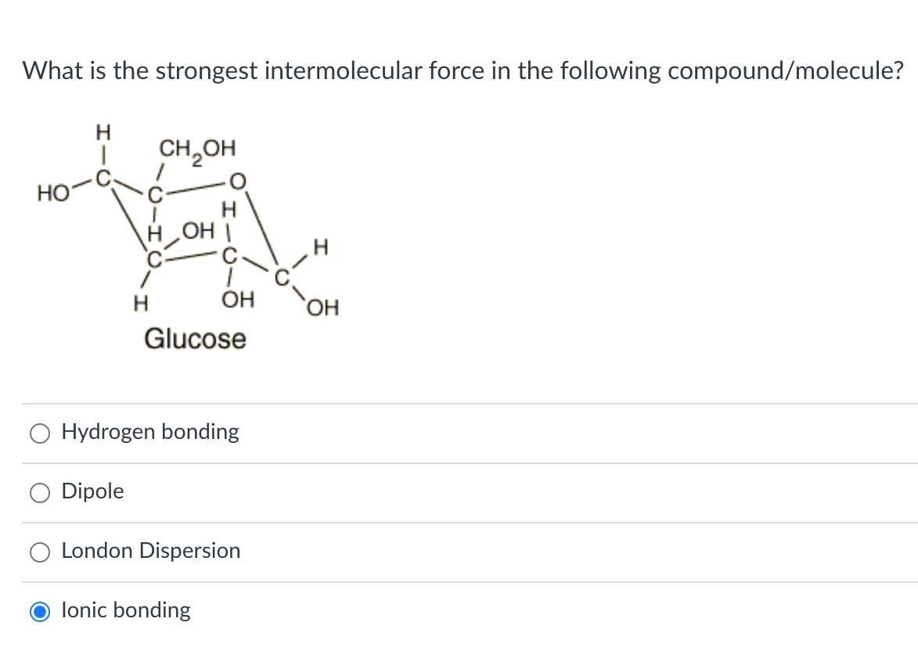This screenshot has width=918, height=651.
Task: Click the London Dispersion answer label
Action: [x=151, y=551]
